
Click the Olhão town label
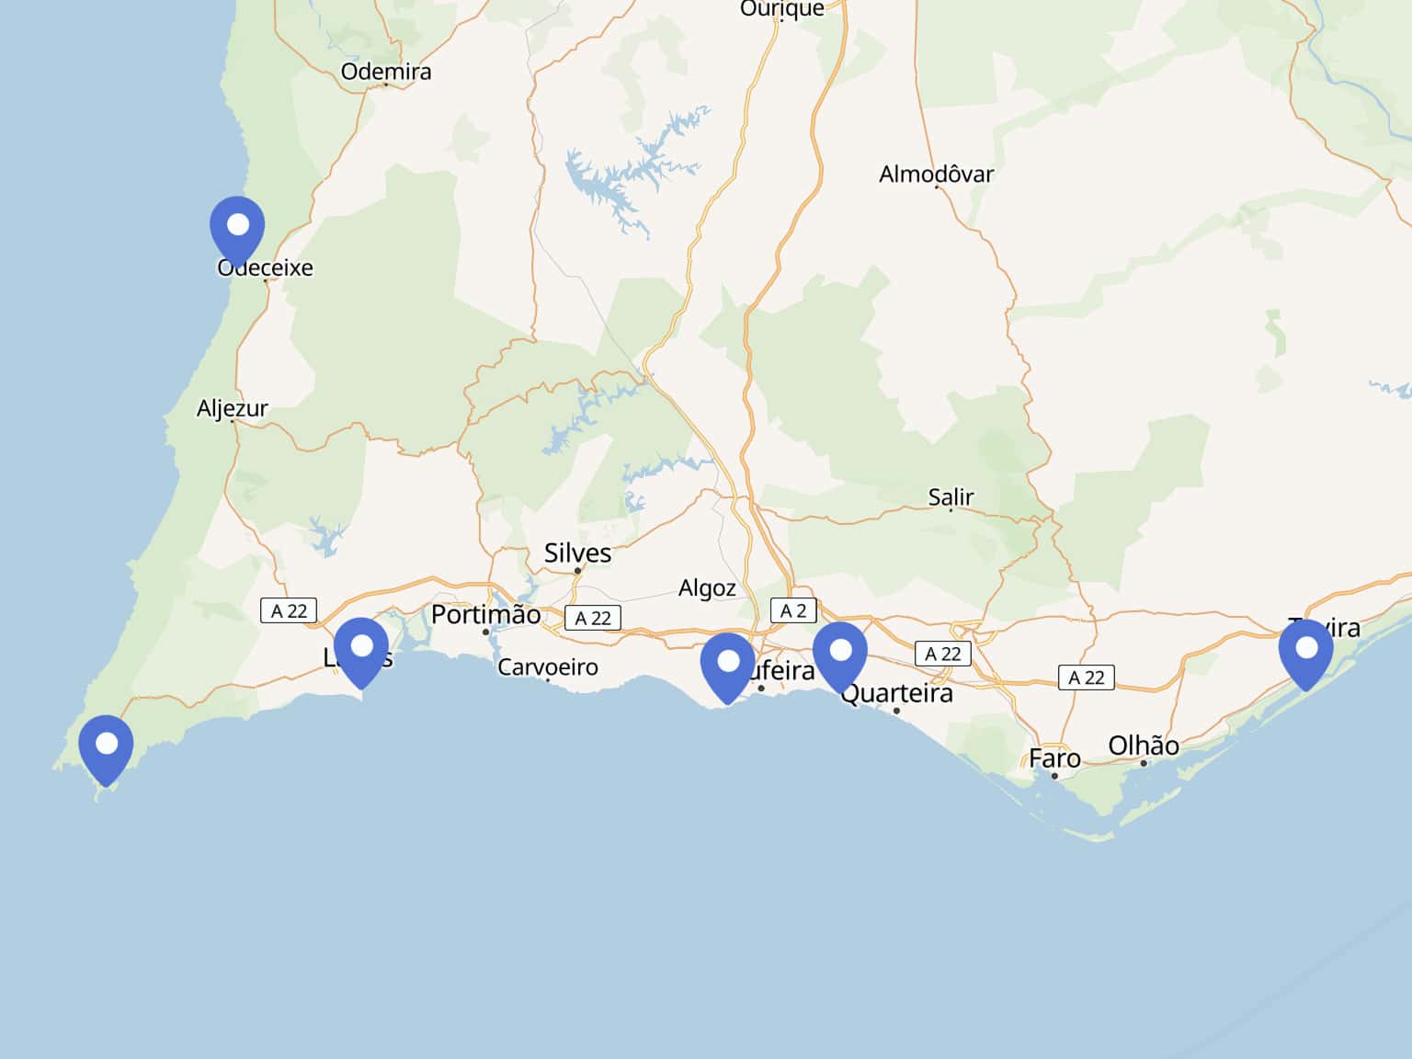click(x=1143, y=746)
